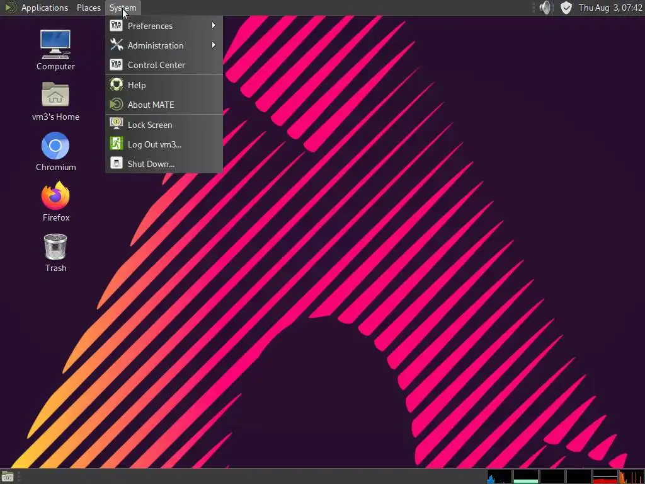Select Help in the System menu
The width and height of the screenshot is (645, 484).
(x=164, y=85)
